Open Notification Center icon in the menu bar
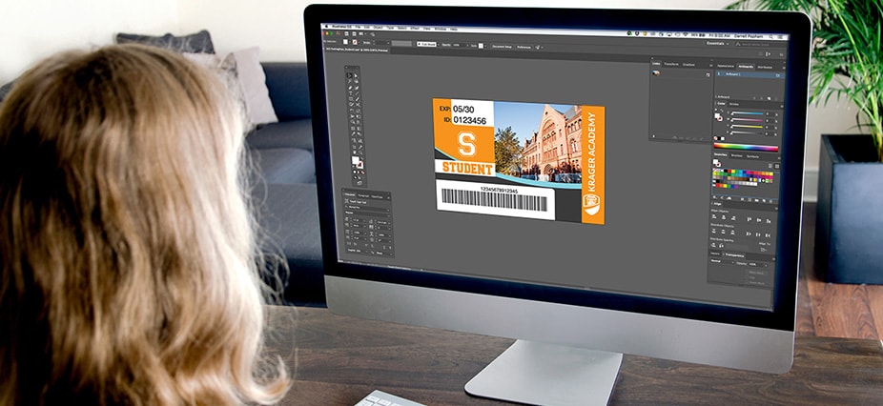 (781, 36)
